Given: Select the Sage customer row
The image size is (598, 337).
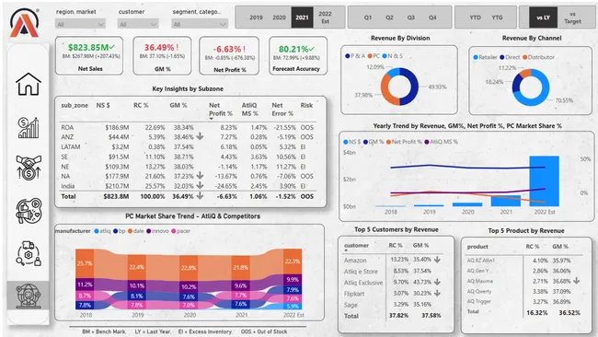Looking at the screenshot, I should 393,305.
